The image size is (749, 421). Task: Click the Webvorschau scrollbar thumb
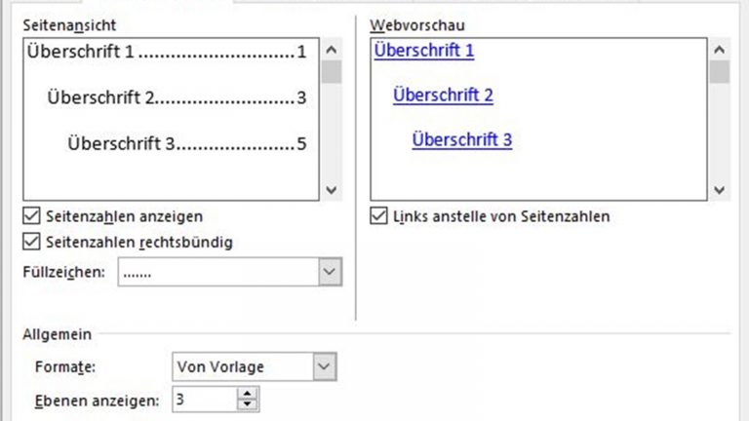click(720, 73)
